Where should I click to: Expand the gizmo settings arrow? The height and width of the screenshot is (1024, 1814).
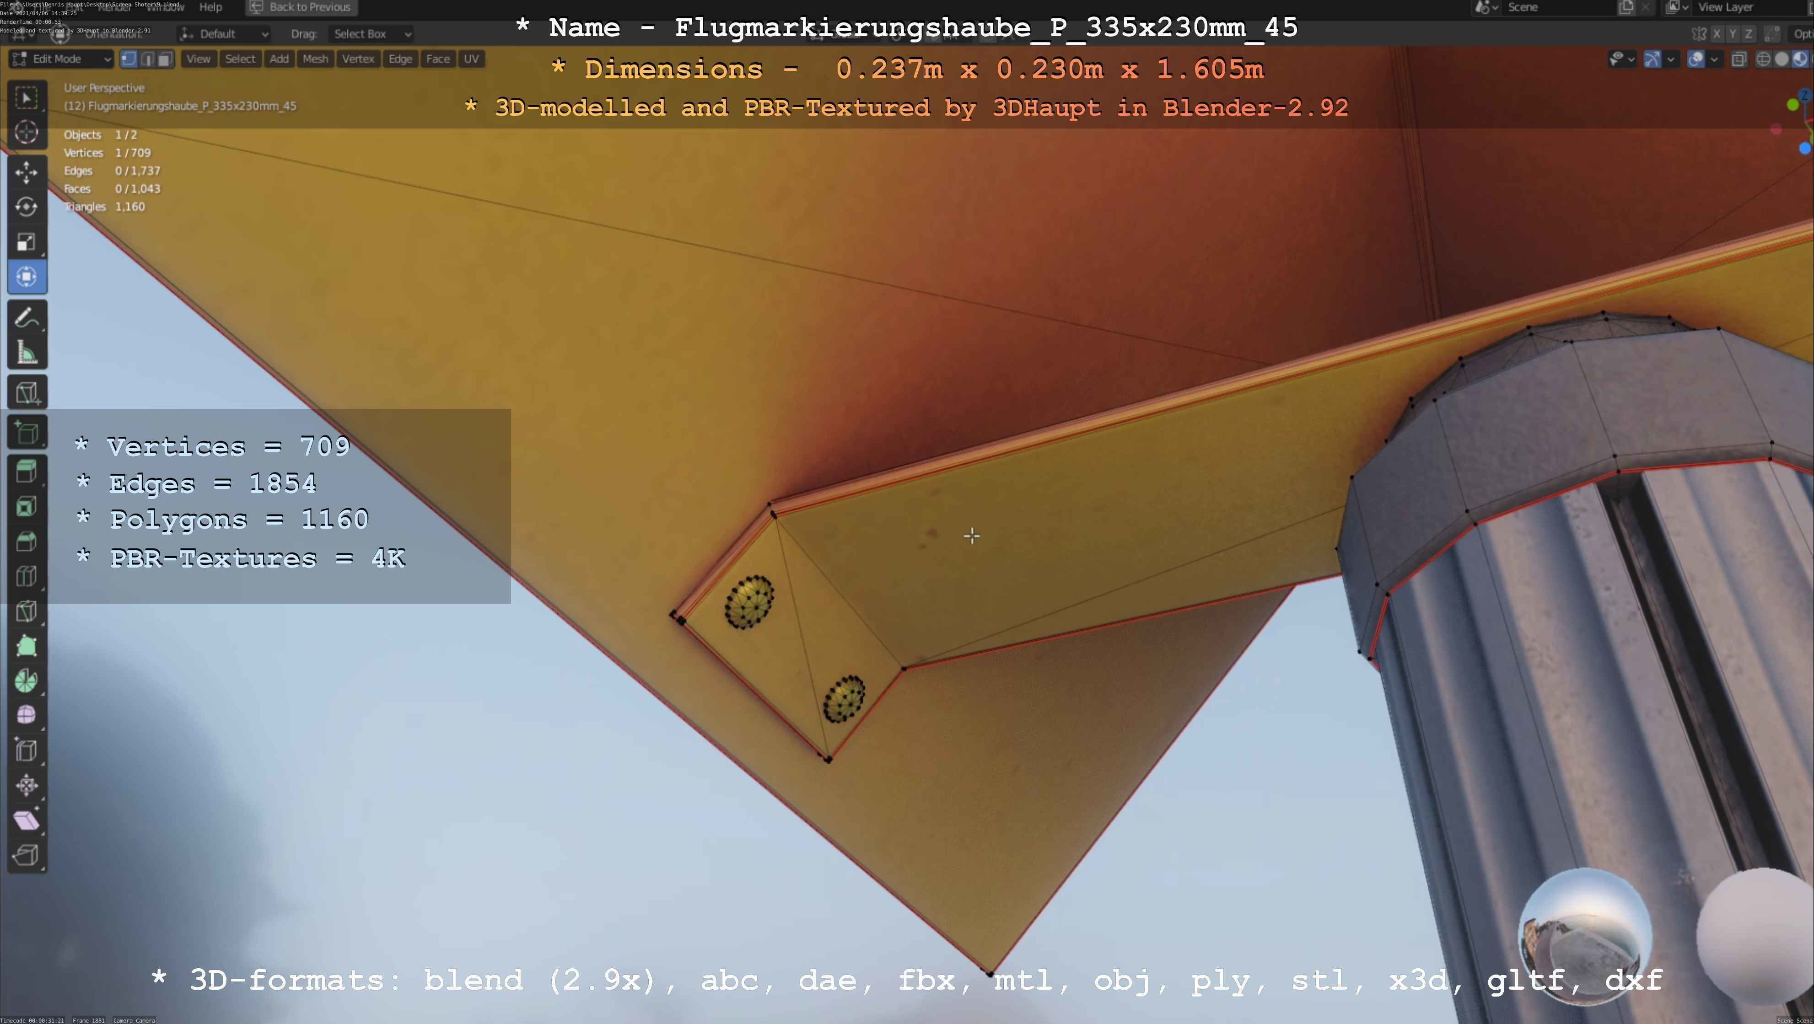click(x=1670, y=59)
